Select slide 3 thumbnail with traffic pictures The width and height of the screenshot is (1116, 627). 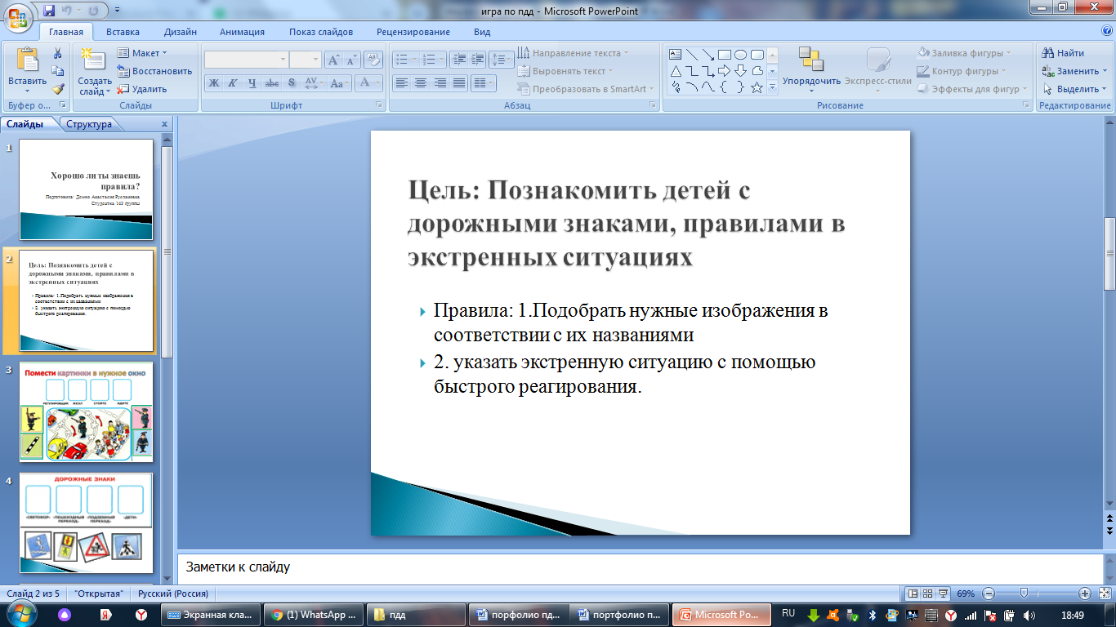coord(86,412)
